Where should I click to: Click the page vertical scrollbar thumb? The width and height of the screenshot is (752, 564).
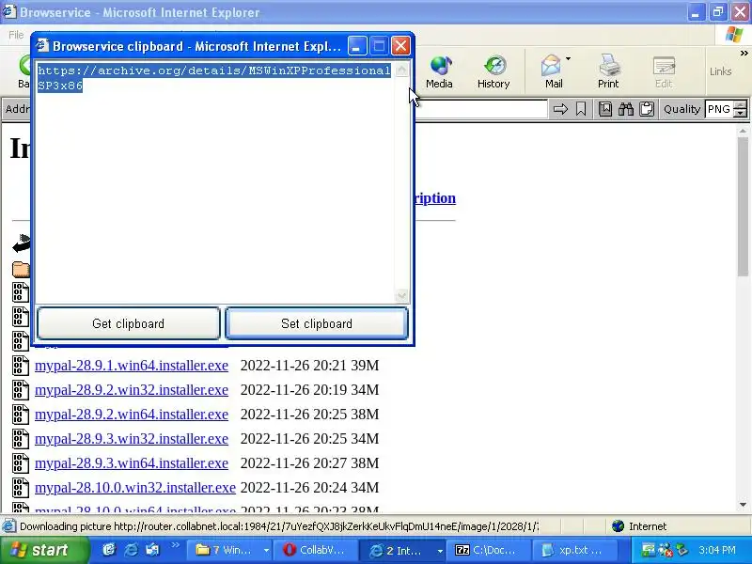pyautogui.click(x=743, y=207)
